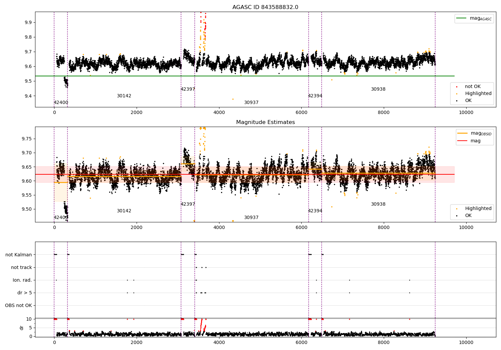The image size is (501, 350).
Task: Click the '9.75' y-axis tick label
Action: [27, 139]
